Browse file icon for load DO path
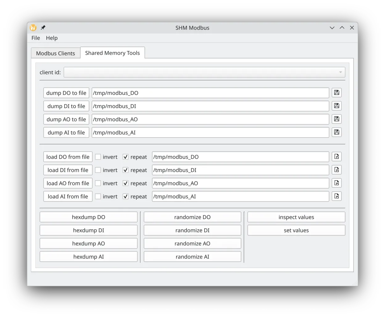Image resolution: width=385 pixels, height=318 pixels. pos(337,157)
